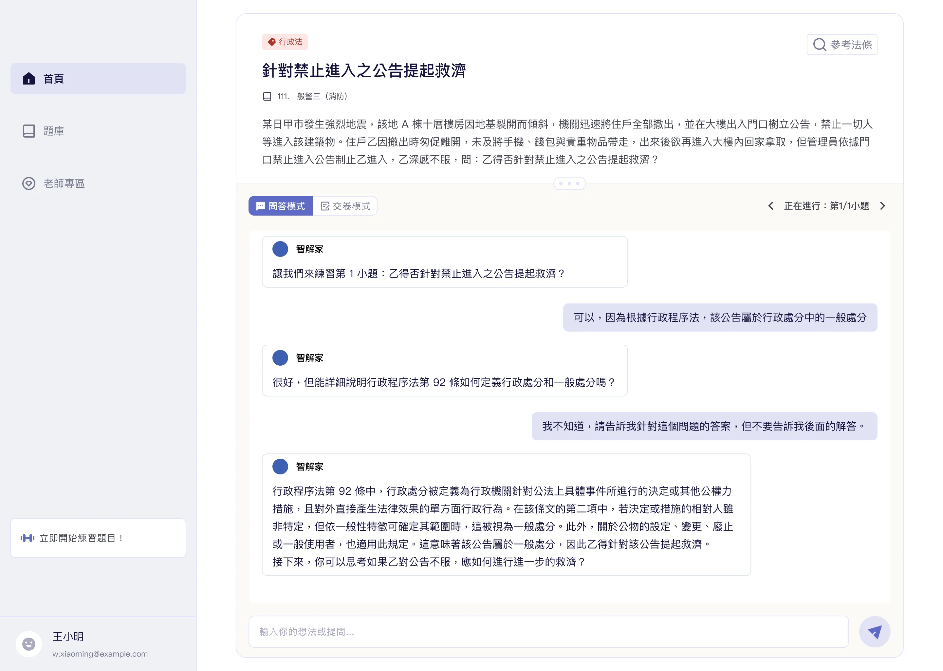Click the 智解家 avatar on last reply
Image resolution: width=943 pixels, height=671 pixels.
click(280, 467)
